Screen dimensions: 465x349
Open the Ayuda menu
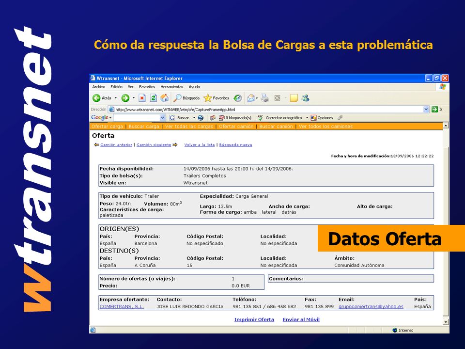(194, 87)
